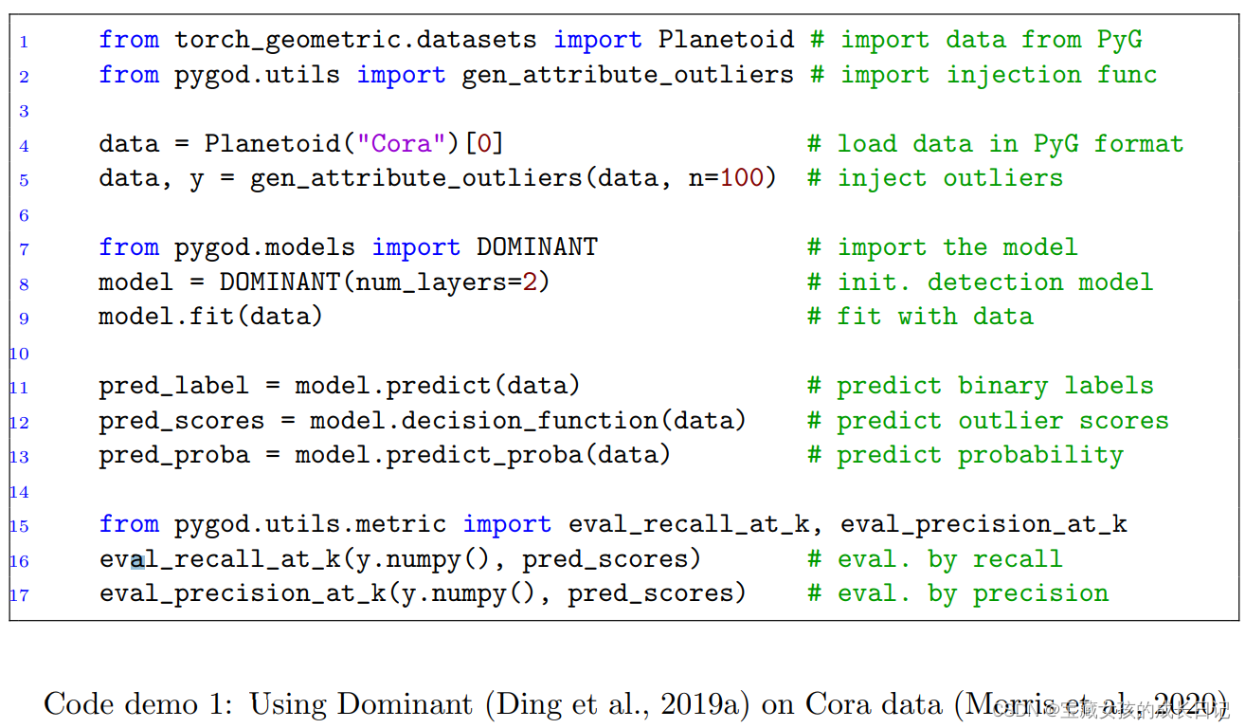The width and height of the screenshot is (1245, 728).
Task: Click the 'Code demo 1' caption label
Action: click(x=132, y=704)
